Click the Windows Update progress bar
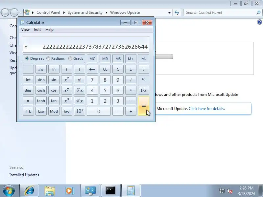 (x=164, y=56)
